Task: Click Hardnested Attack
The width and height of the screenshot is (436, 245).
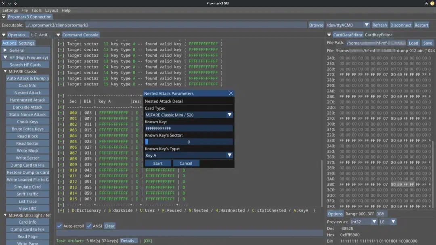Action: [27, 100]
